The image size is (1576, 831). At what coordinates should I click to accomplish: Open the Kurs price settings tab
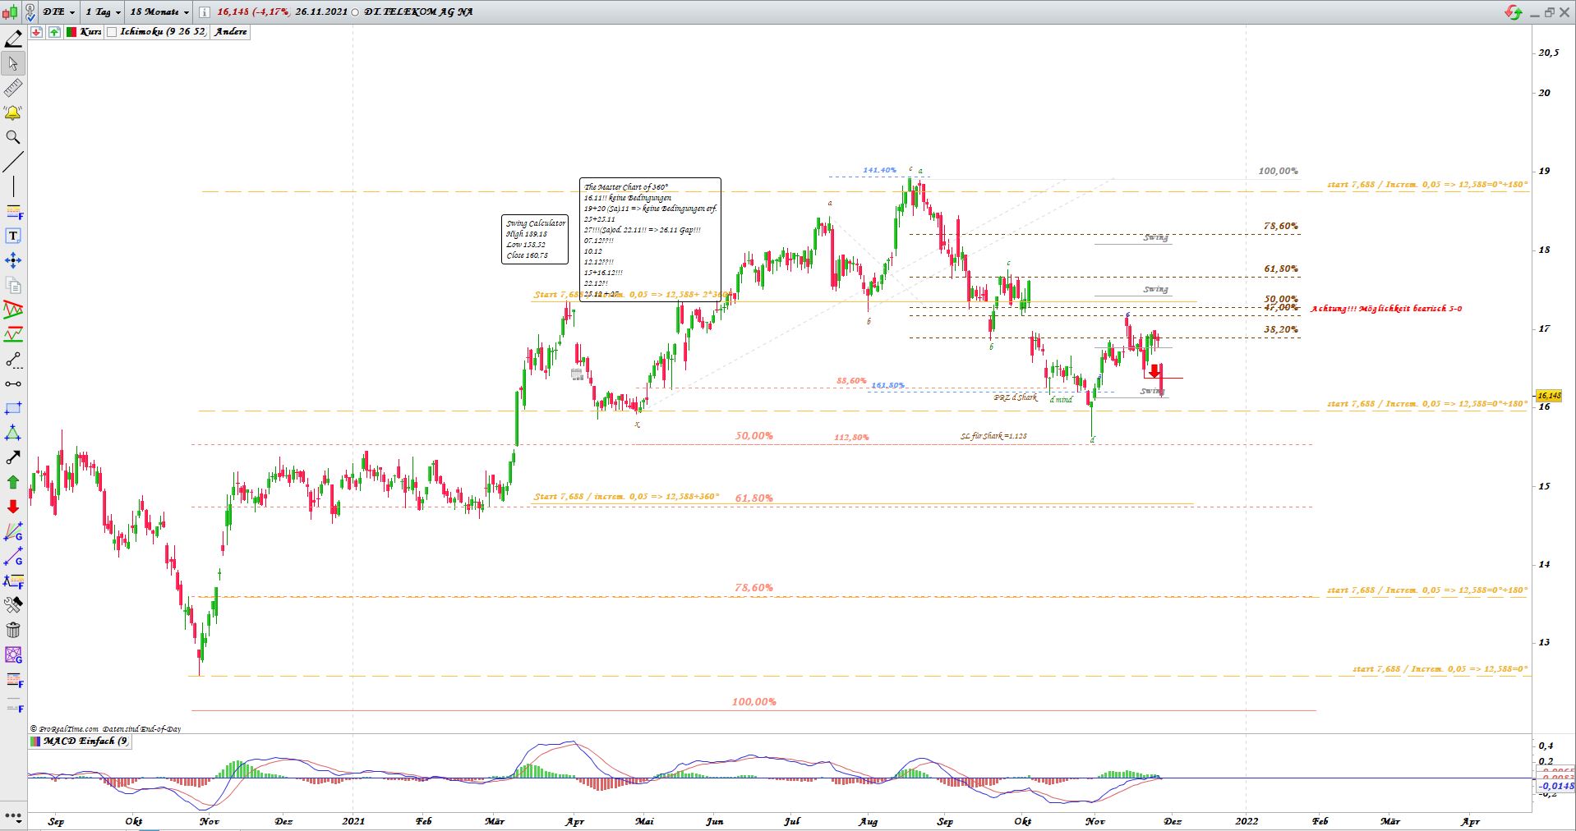click(90, 32)
